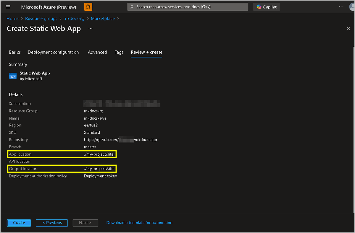Screen dimensions: 355x233
Task: Open Resource groups breadcrumb link
Action: point(41,19)
